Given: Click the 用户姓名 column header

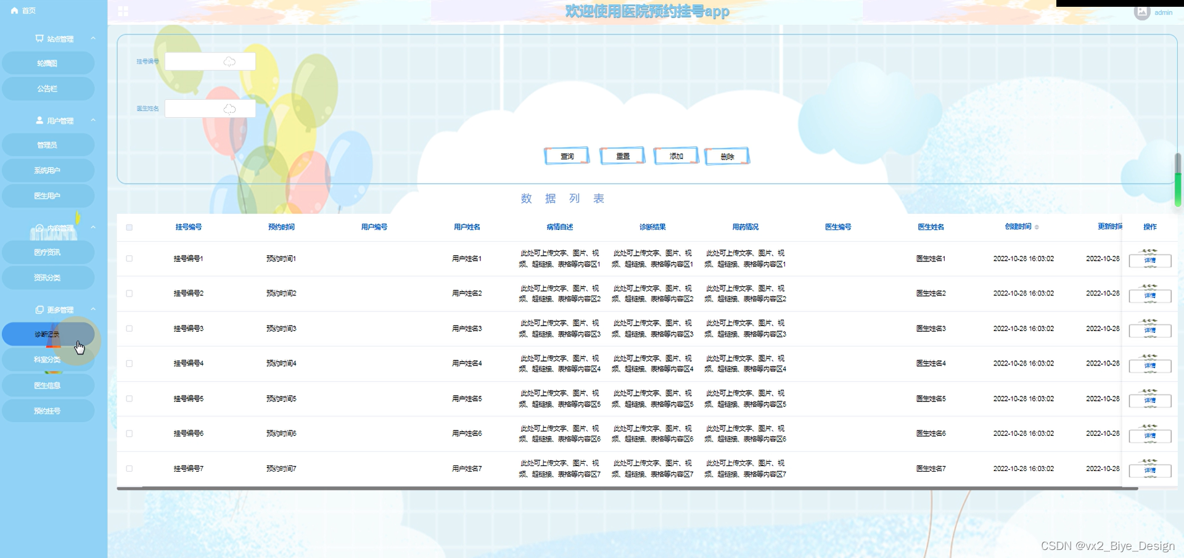Looking at the screenshot, I should (x=467, y=227).
